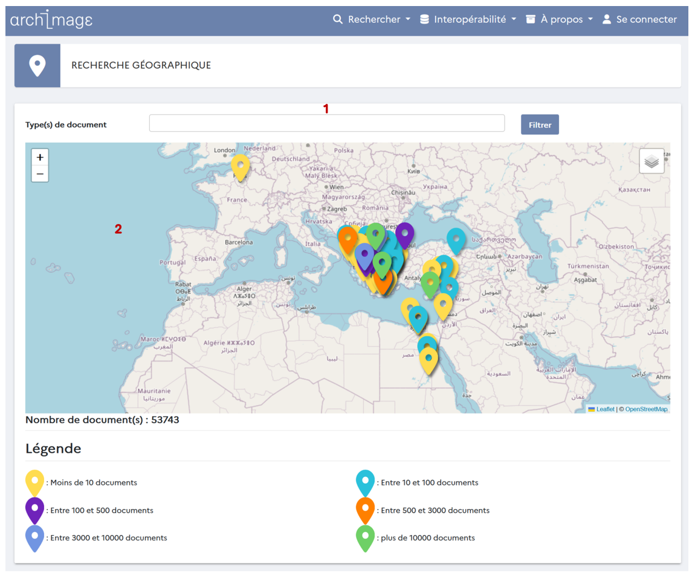Screen dimensions: 692x573
Task: Open the OpenStreetMap copyright link
Action: [646, 409]
